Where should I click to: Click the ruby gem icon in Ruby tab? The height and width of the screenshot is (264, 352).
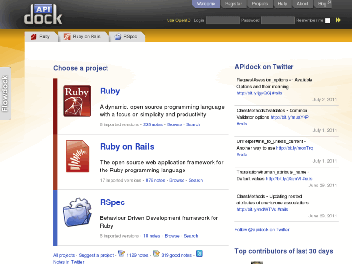pyautogui.click(x=34, y=37)
